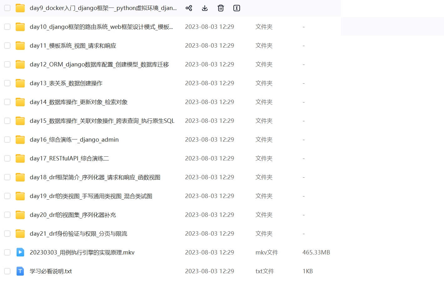The image size is (444, 283).
Task: Open folder day15_数据库操作_关联对象操作
Action: (102, 121)
